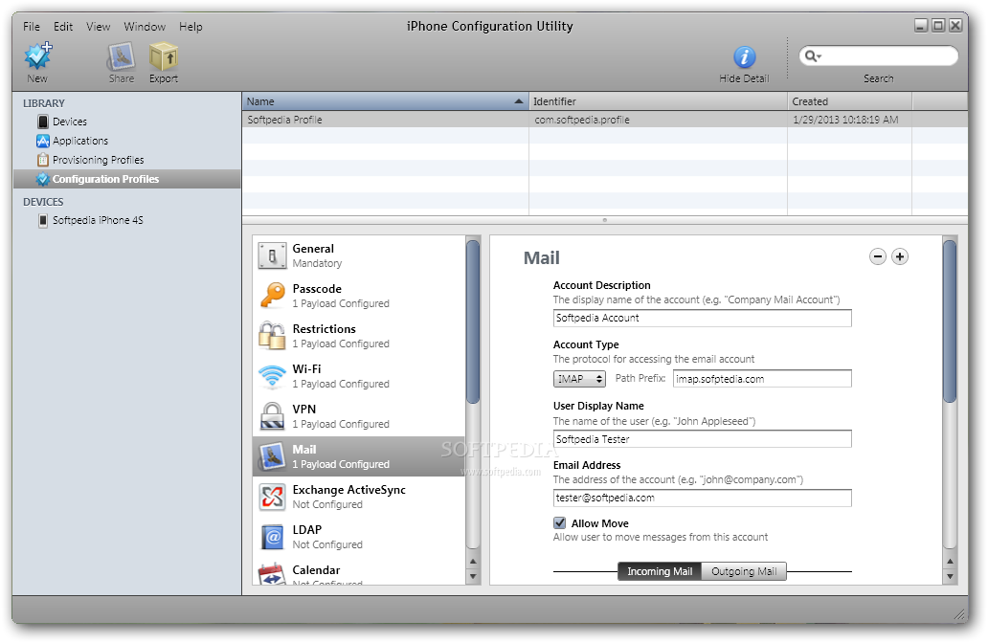Open the Window menu
Screen dimensions: 988x643
pyautogui.click(x=145, y=27)
